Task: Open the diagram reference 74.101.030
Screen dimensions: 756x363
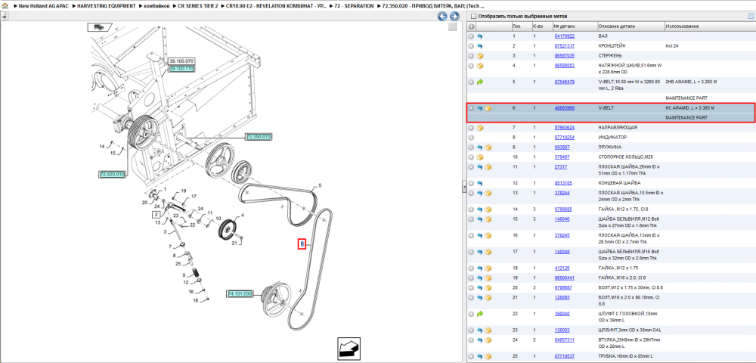Action: click(x=240, y=293)
